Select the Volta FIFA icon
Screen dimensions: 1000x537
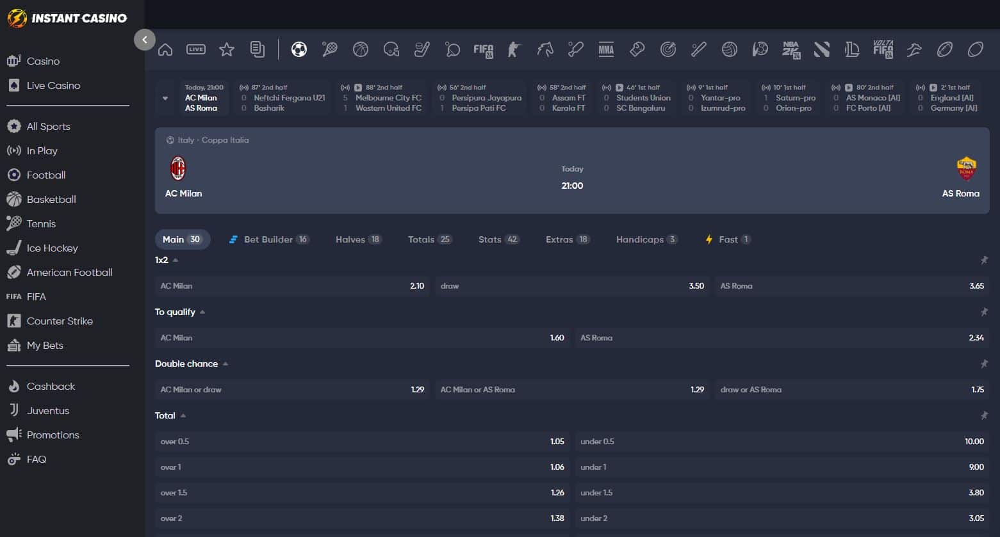pos(883,49)
